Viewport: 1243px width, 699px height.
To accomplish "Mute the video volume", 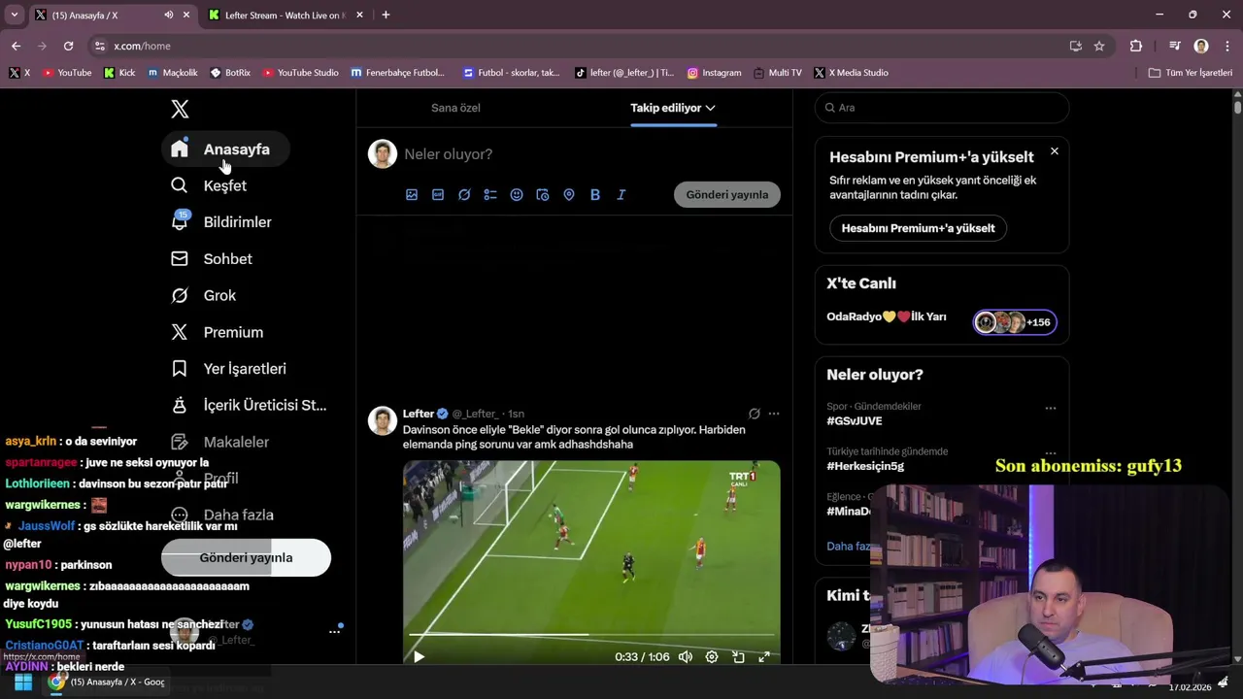I will click(686, 657).
